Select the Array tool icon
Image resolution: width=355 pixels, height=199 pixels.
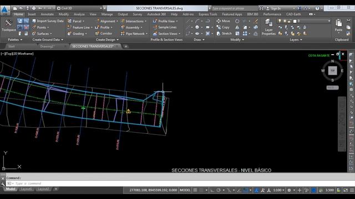coord(245,34)
